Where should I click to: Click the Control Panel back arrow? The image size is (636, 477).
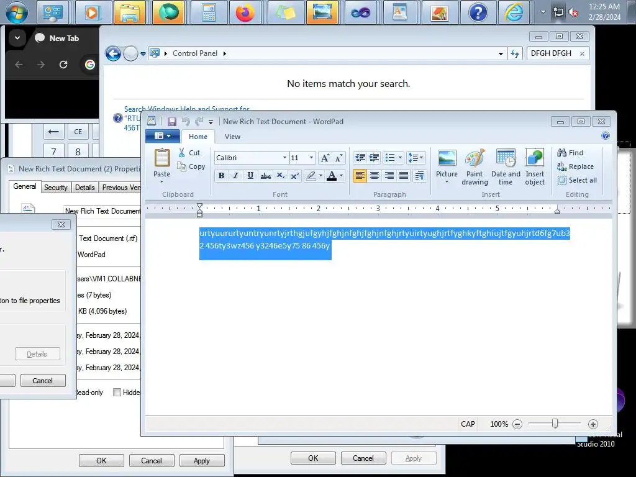tap(113, 53)
